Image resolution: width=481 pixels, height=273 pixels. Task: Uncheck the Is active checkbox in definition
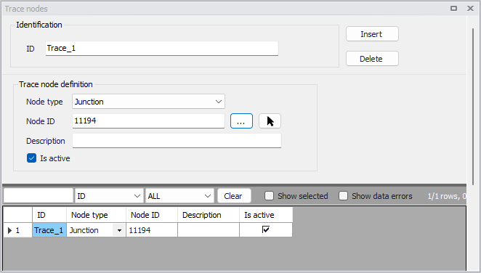[31, 158]
